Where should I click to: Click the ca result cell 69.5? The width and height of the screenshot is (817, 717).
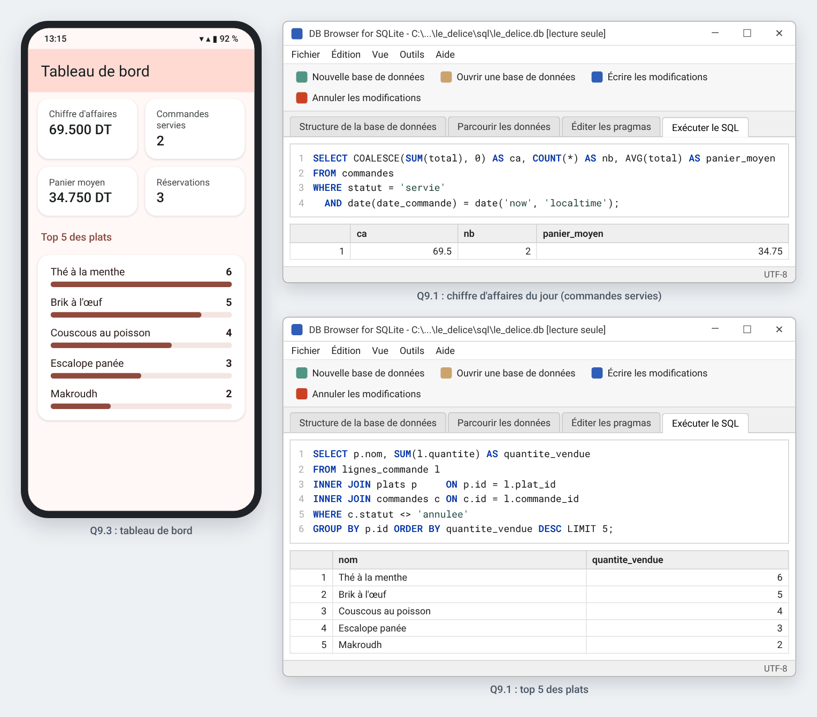(404, 251)
